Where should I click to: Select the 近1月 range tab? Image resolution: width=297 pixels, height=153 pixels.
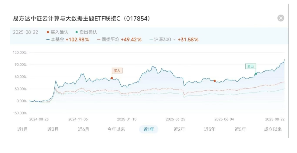coord(22,129)
